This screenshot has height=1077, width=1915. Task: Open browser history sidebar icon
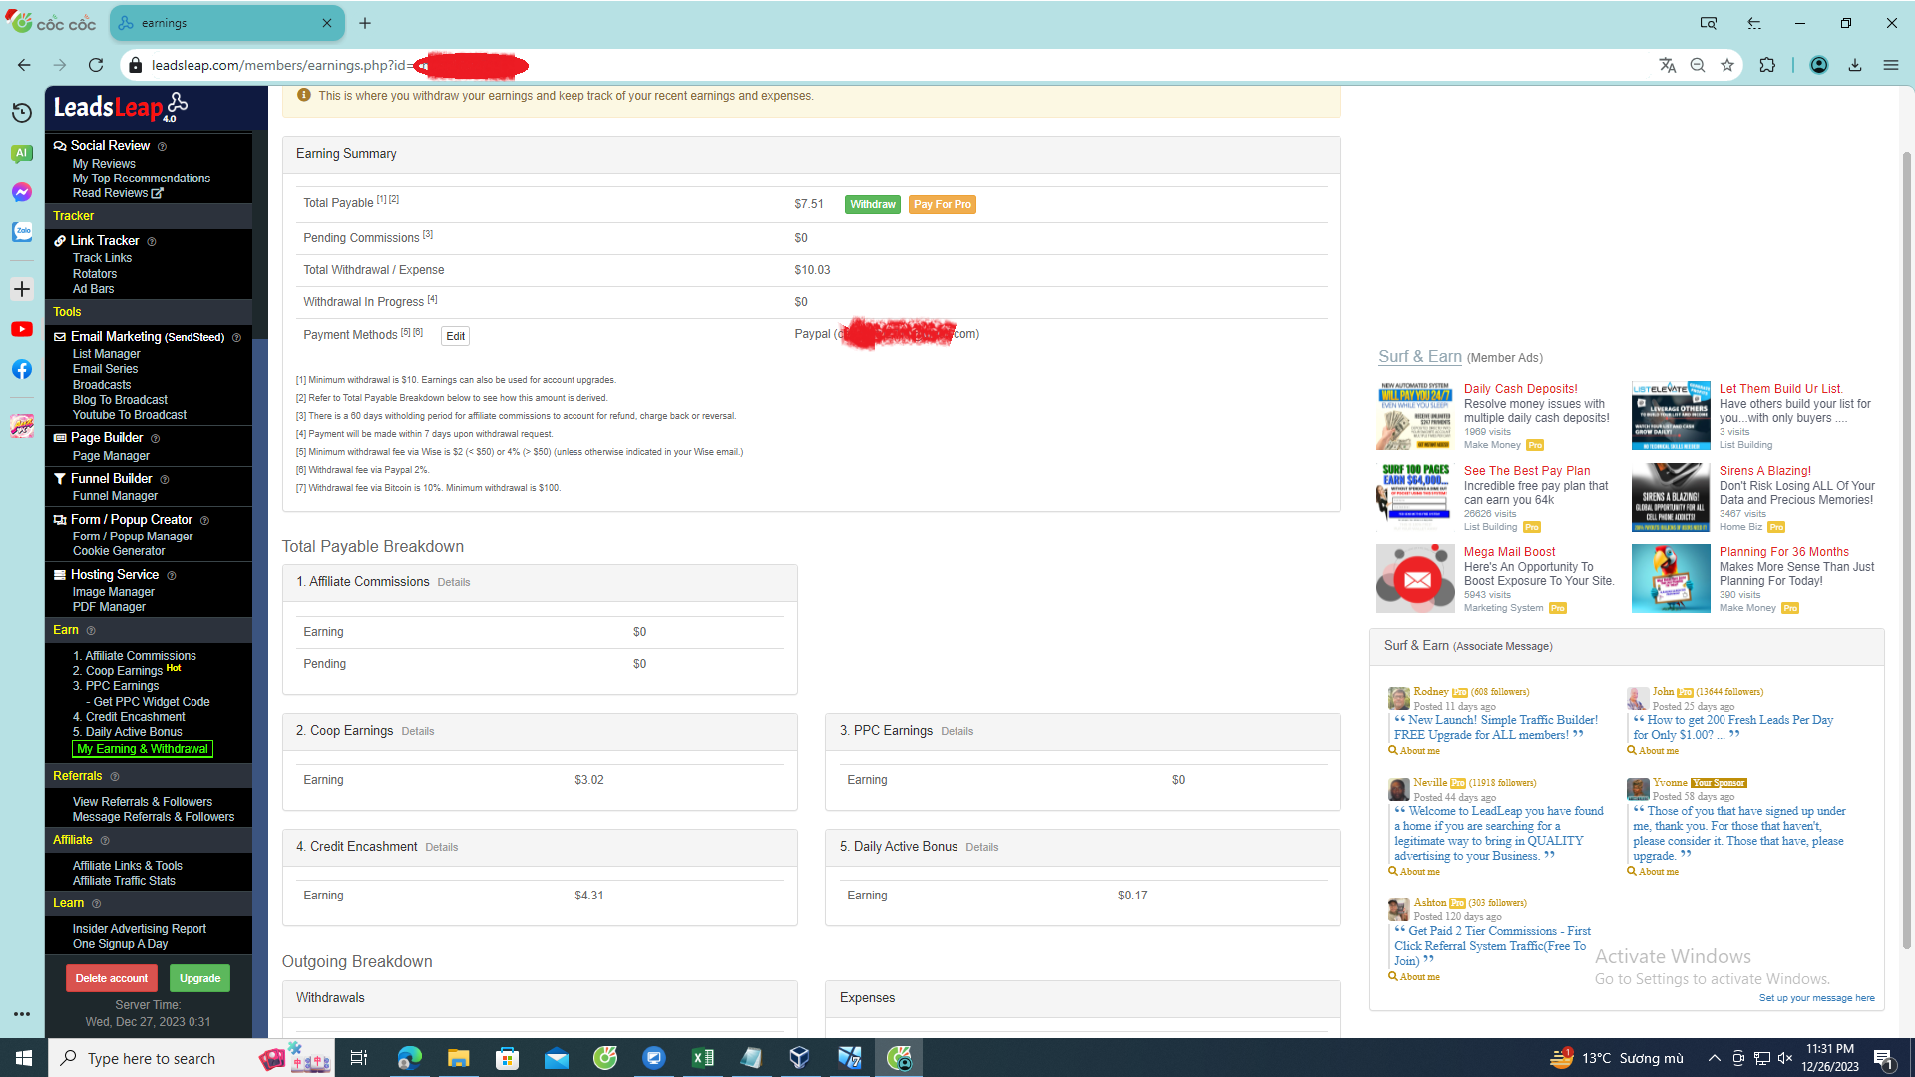click(x=22, y=113)
